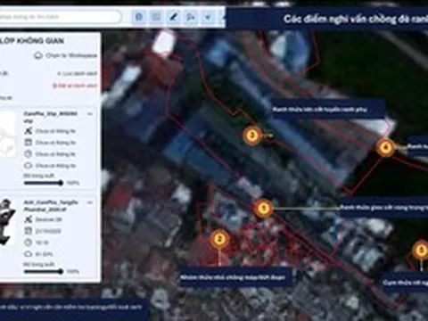Image resolution: width=428 pixels, height=321 pixels.
Task: Click the satellite icon in the lower layer card
Action: tap(29, 219)
